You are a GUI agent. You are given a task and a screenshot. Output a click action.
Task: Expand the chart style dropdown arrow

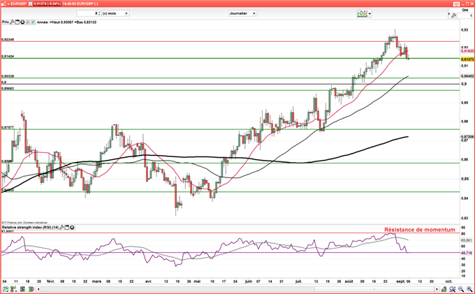(370, 14)
